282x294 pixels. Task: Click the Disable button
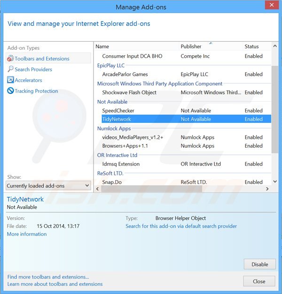(x=259, y=264)
